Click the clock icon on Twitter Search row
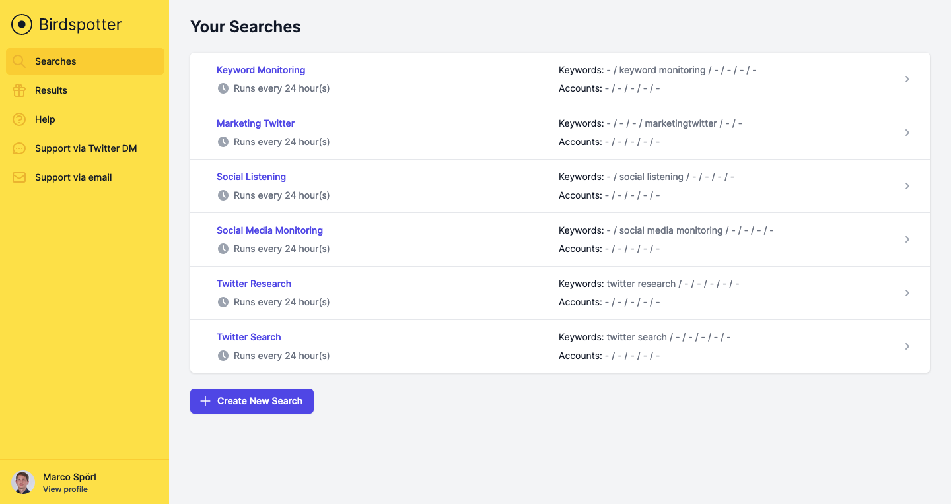The width and height of the screenshot is (951, 504). tap(223, 355)
